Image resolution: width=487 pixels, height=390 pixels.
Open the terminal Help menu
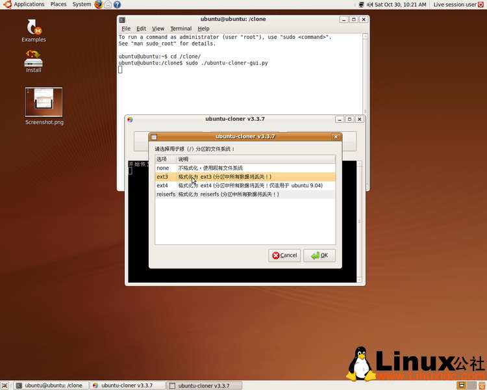203,29
